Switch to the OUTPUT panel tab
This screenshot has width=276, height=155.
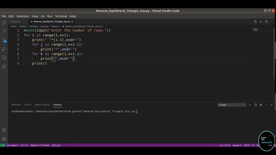pos(28,105)
